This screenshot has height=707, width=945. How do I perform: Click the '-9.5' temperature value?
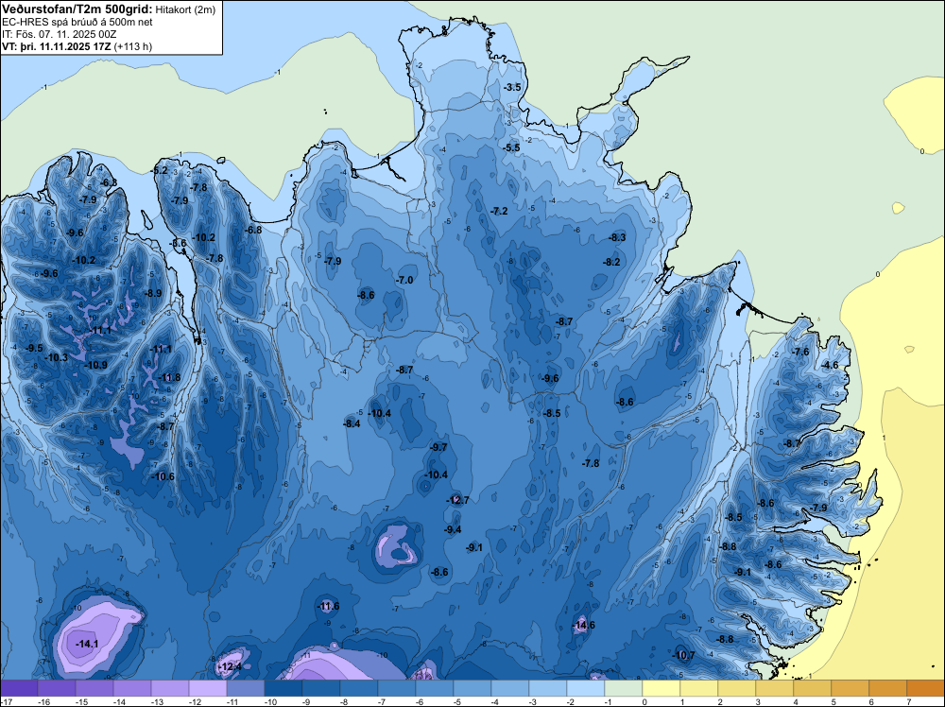pyautogui.click(x=34, y=349)
